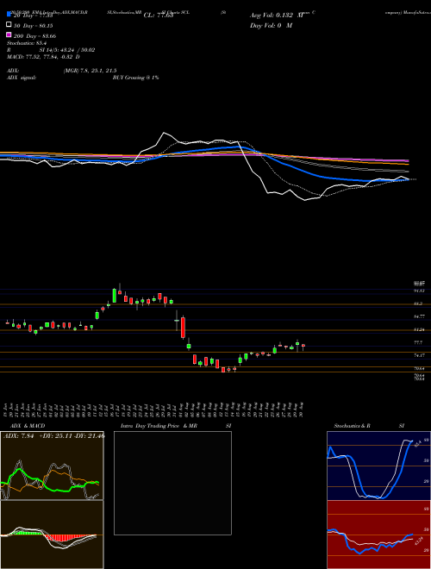Viewport: 431px width, 569px height.
Task: Click the white 50 Day legend swatch
Action: (x=9, y=25)
